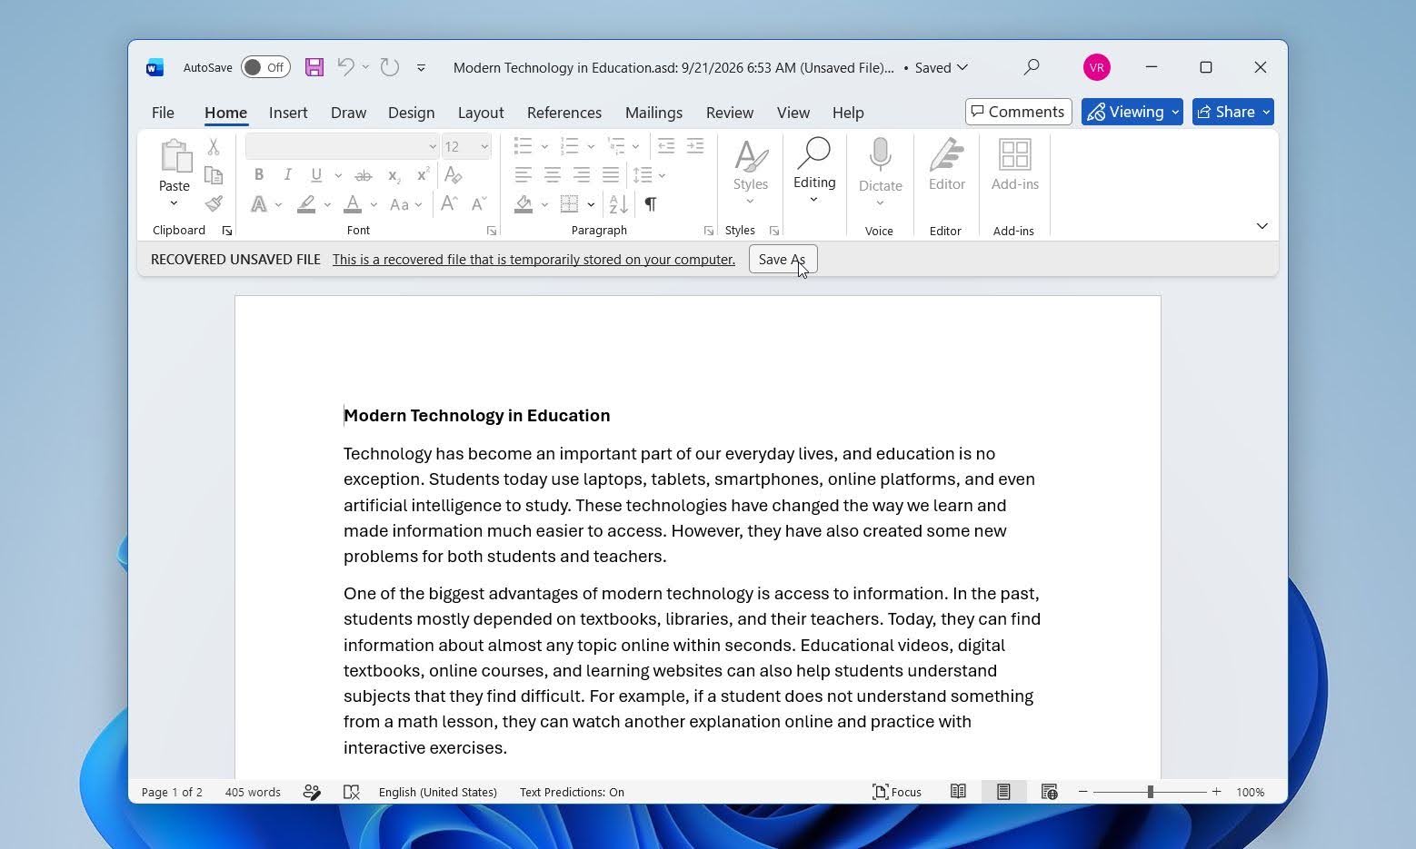Click the Clear All Formatting icon
Screen dimensions: 1416x849
454,175
